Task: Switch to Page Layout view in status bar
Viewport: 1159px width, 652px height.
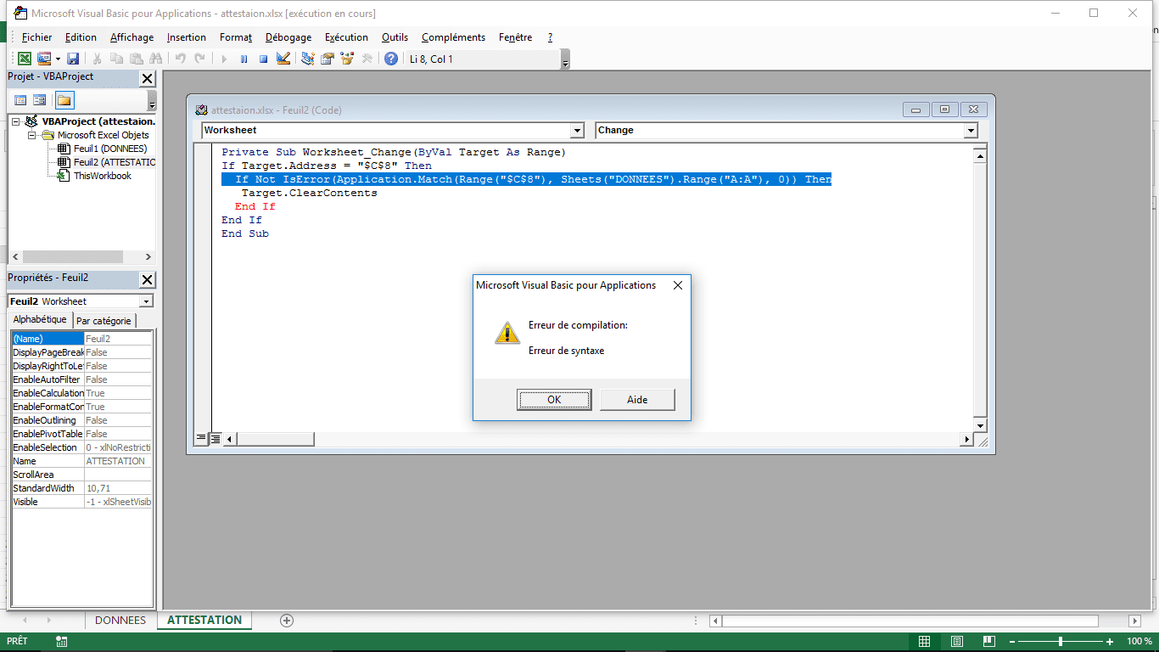Action: pos(957,642)
